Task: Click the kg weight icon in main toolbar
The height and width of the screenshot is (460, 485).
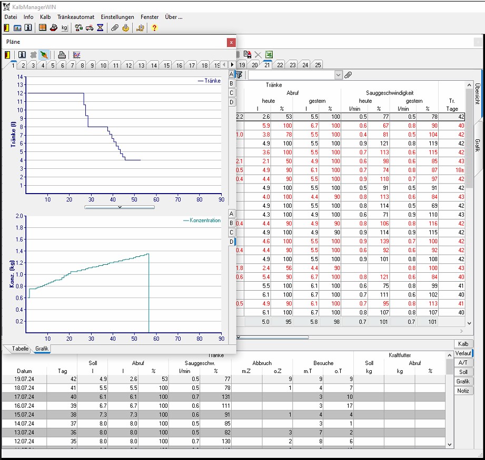Action: click(64, 28)
